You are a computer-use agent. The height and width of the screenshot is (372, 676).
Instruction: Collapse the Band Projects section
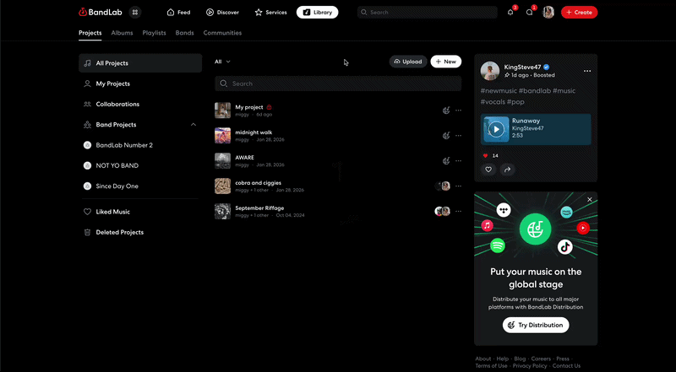(194, 125)
